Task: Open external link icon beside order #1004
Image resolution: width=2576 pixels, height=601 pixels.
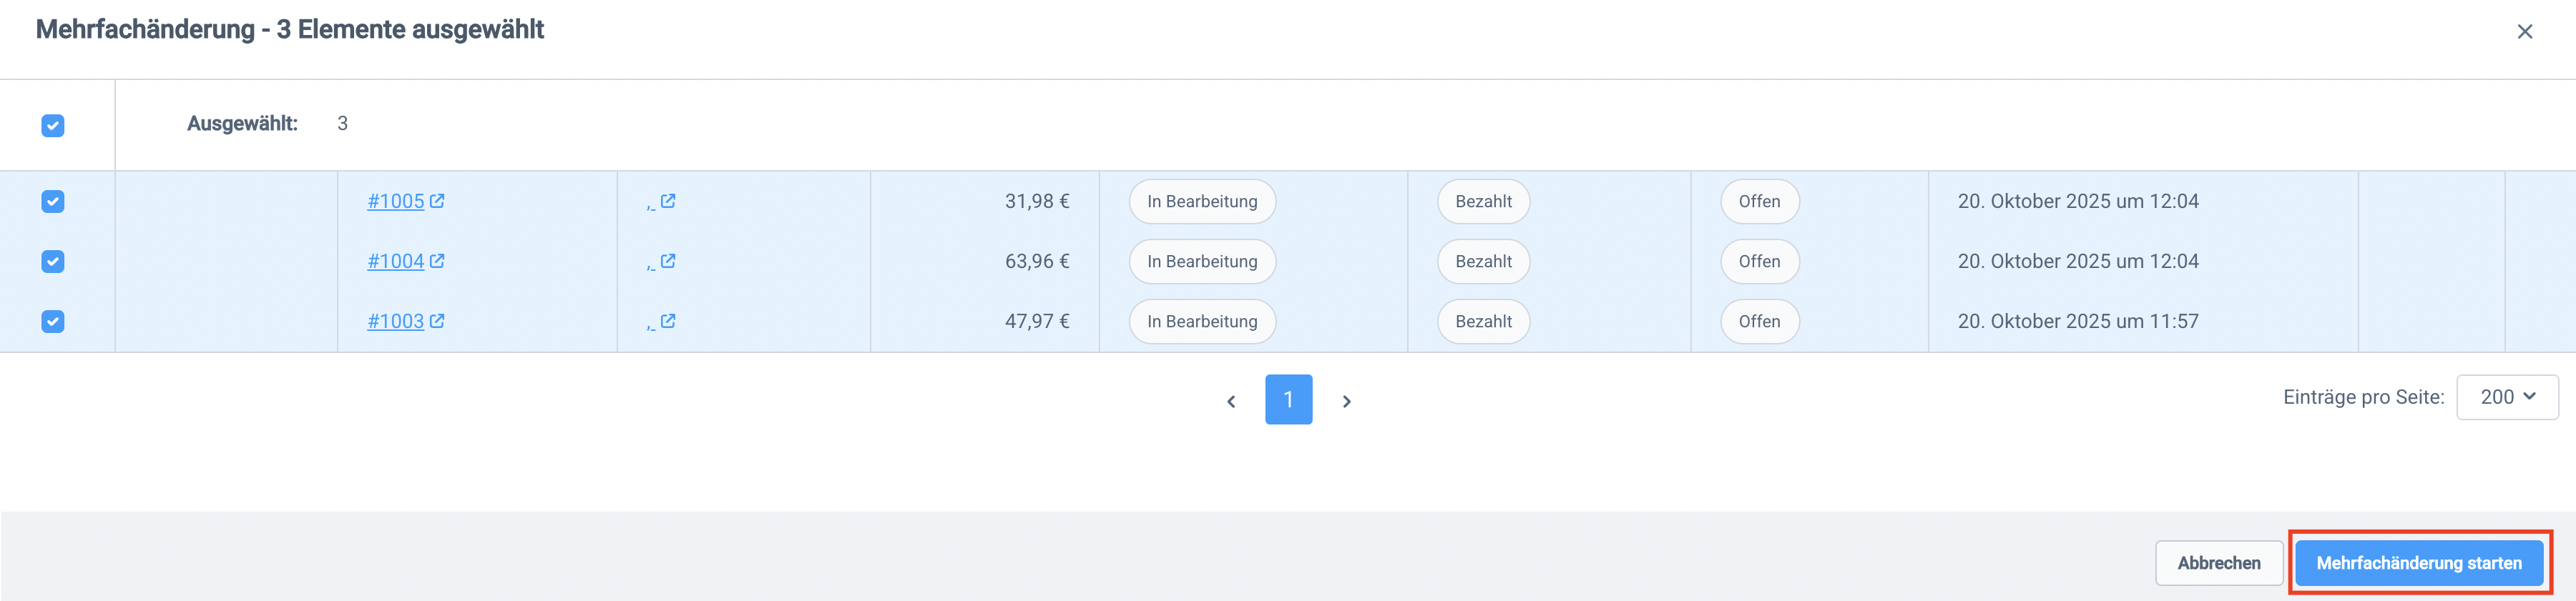Action: point(437,261)
